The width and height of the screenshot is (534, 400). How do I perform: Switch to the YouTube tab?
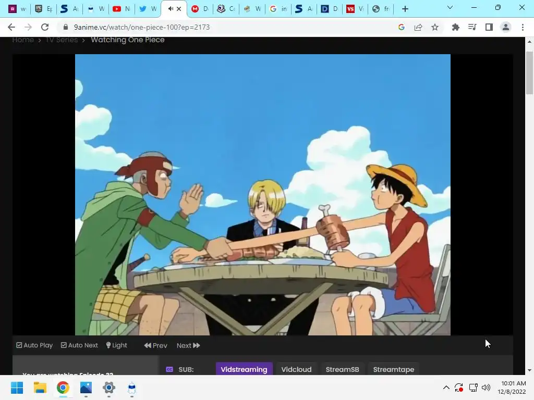(x=122, y=9)
